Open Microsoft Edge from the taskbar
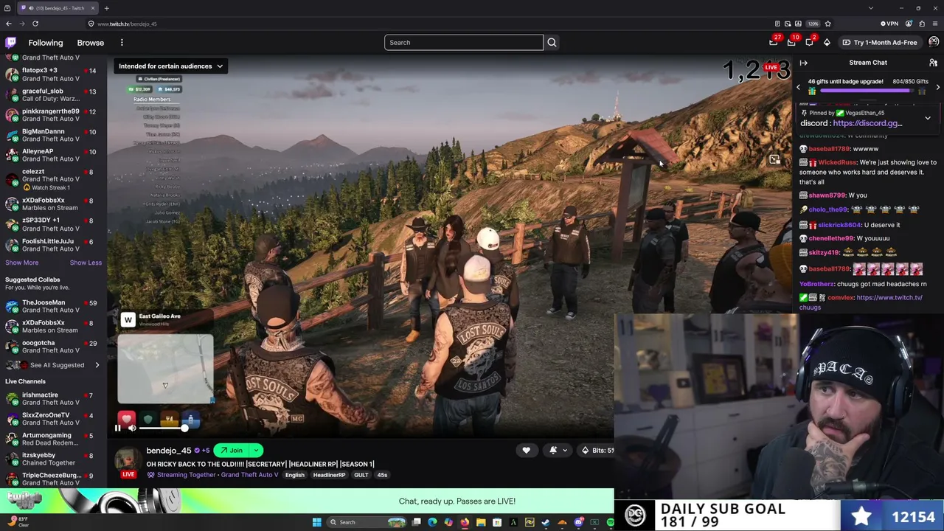Image resolution: width=944 pixels, height=531 pixels. (432, 522)
